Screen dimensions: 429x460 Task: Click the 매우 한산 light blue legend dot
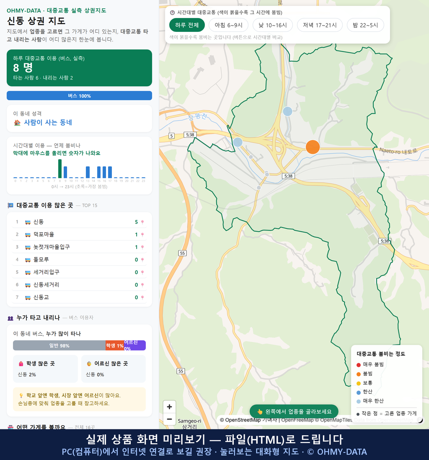tap(359, 401)
